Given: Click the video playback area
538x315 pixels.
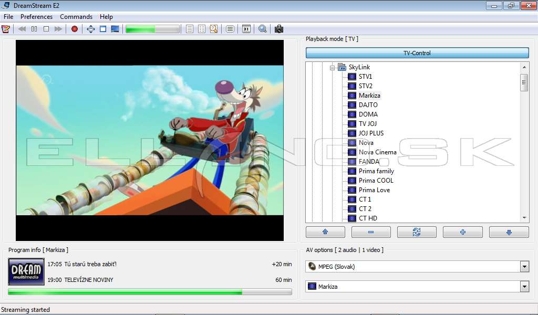Looking at the screenshot, I should point(150,140).
